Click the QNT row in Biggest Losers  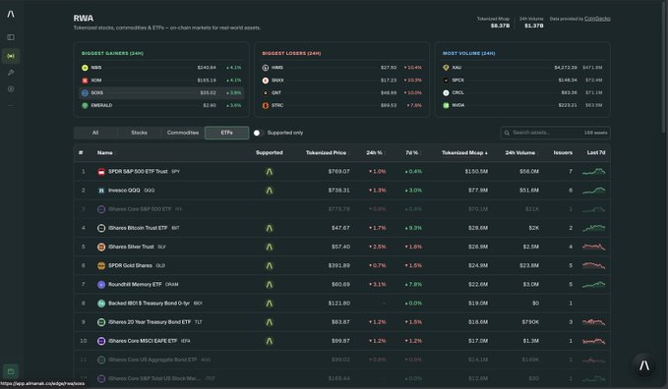coord(341,92)
